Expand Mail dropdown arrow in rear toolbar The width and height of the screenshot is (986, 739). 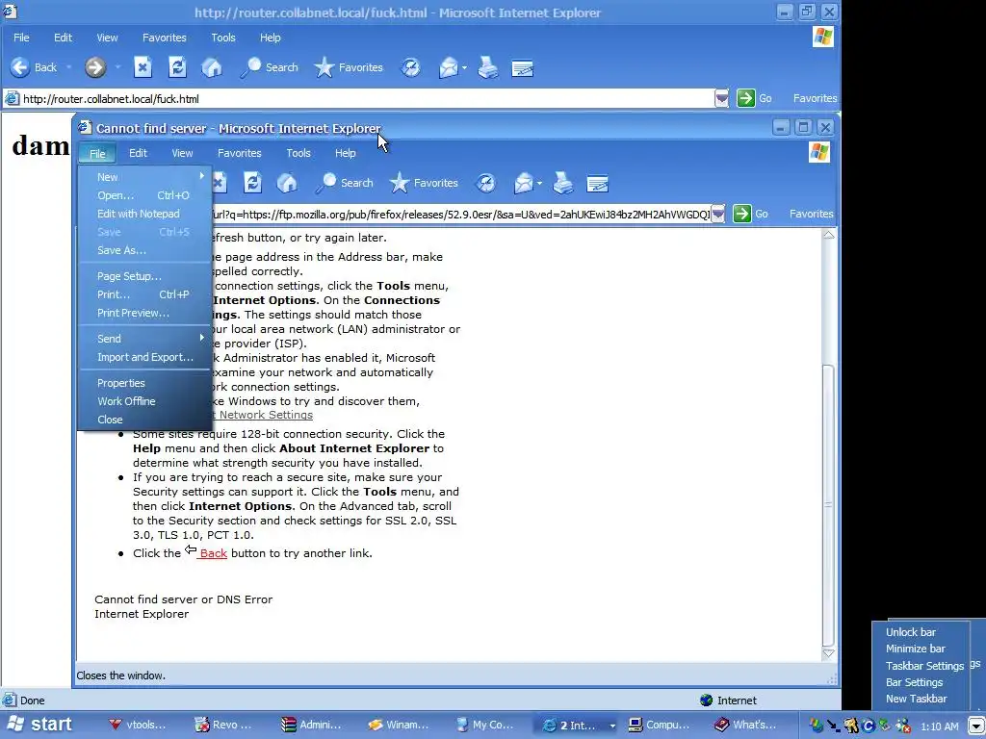(x=464, y=68)
